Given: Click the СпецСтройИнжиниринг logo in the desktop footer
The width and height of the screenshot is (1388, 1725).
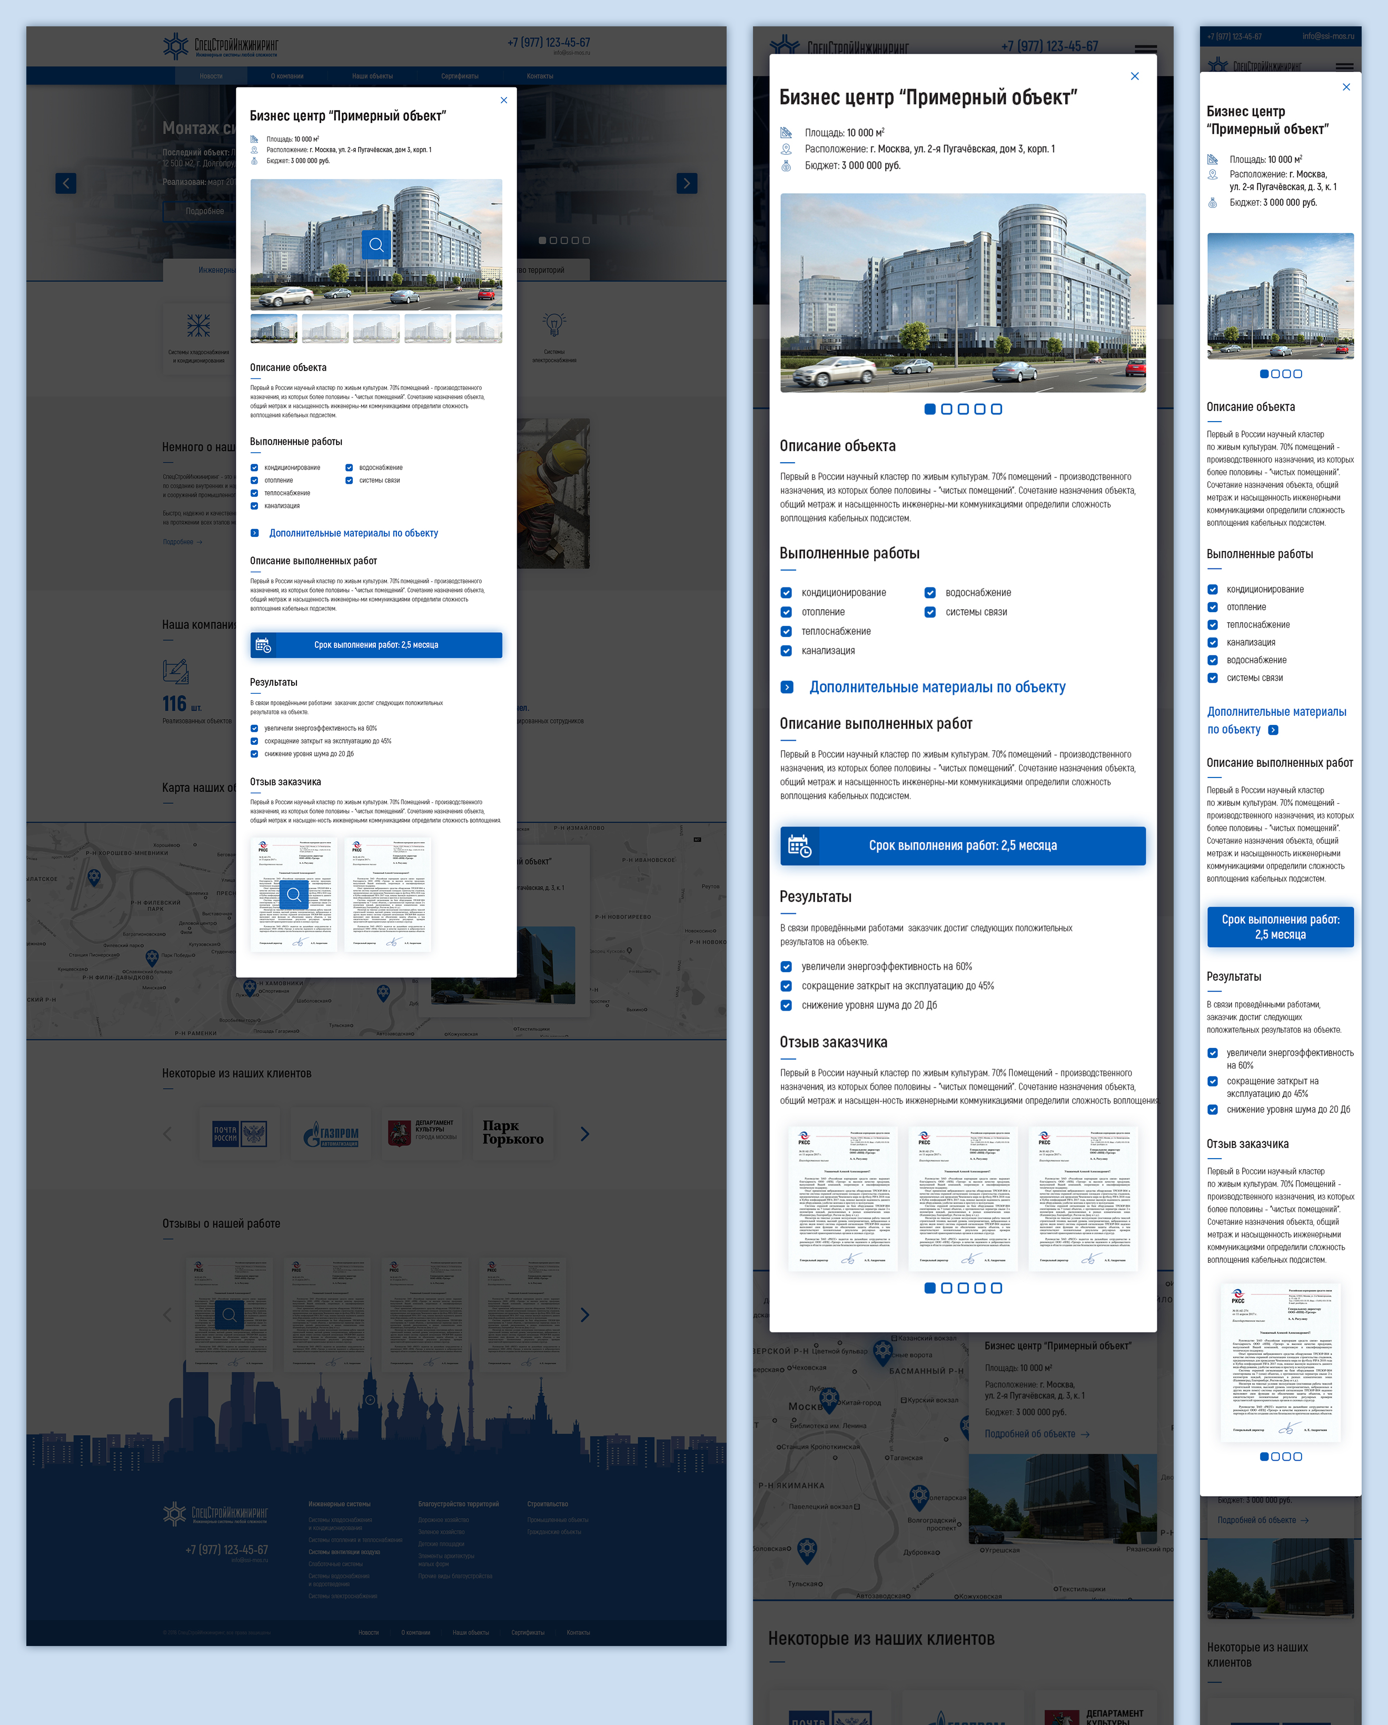Looking at the screenshot, I should (x=215, y=1513).
